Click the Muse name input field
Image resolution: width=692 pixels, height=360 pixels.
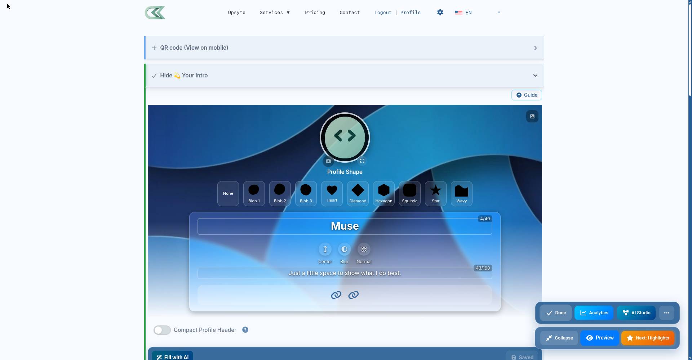pos(345,226)
